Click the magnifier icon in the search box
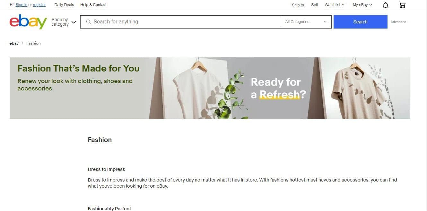The height and width of the screenshot is (211, 427). click(x=89, y=22)
